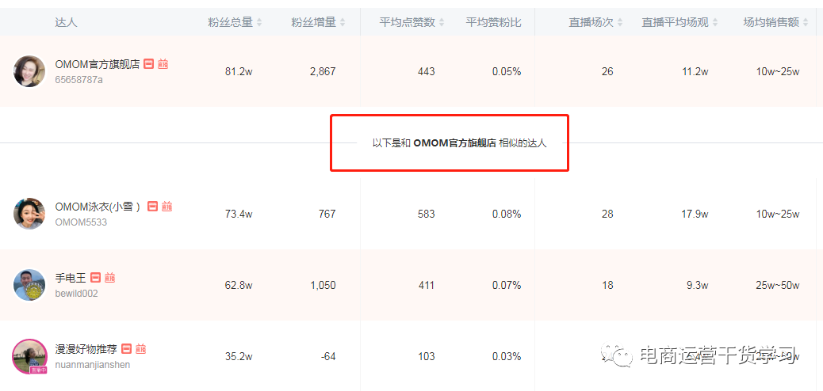The height and width of the screenshot is (391, 823).
Task: Click 17.9w average live views
Action: (x=695, y=214)
